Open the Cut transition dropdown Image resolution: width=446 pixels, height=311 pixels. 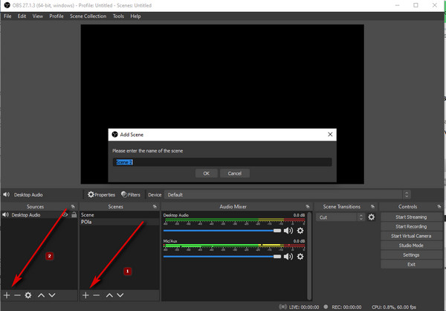click(x=340, y=217)
